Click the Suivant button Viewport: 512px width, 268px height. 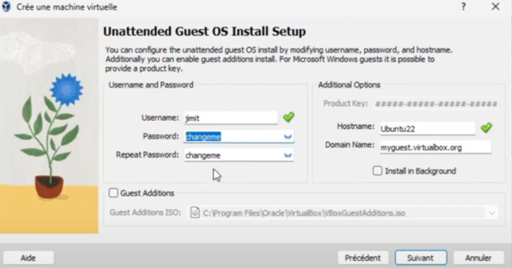pos(420,258)
